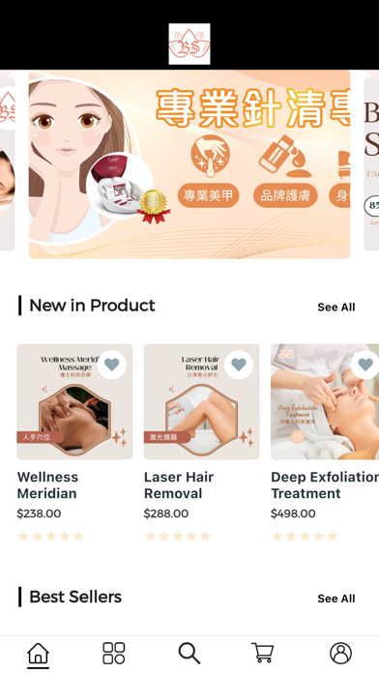Open the Deep Exfoliation Treatment image
This screenshot has height=673, width=379.
point(325,401)
